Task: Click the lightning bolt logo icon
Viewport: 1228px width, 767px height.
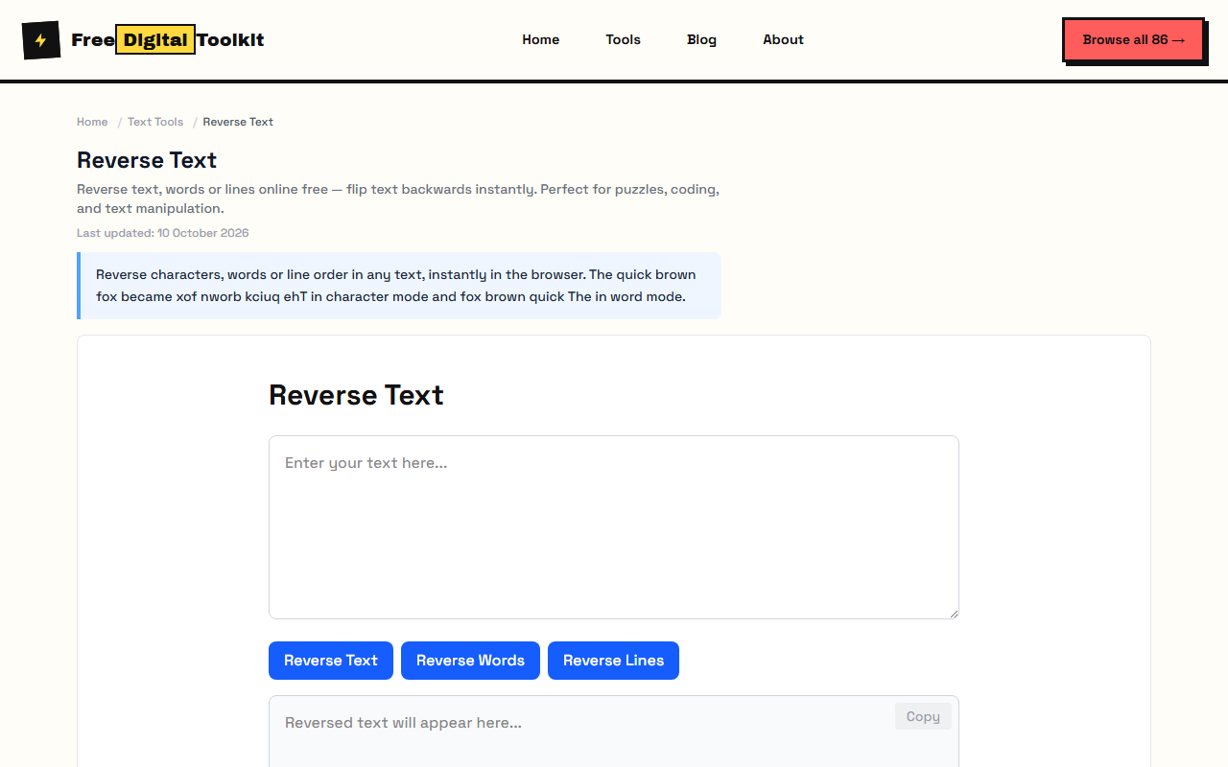Action: point(41,40)
